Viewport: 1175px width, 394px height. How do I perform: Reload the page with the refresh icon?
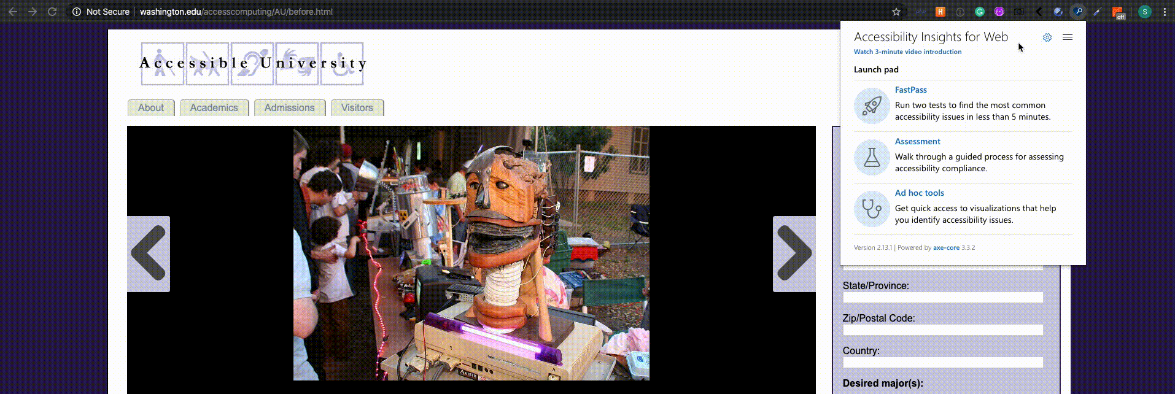point(52,12)
